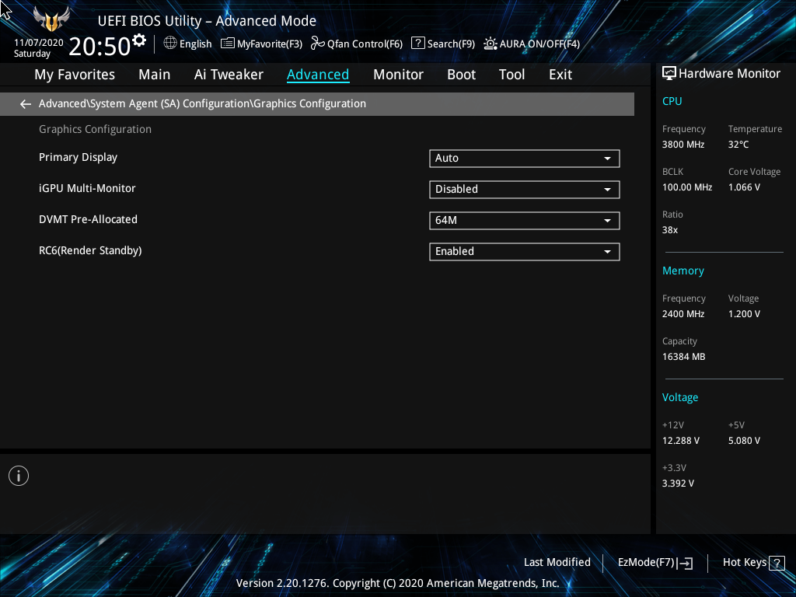The image size is (796, 597).
Task: Open Search(F9)
Action: (x=451, y=44)
